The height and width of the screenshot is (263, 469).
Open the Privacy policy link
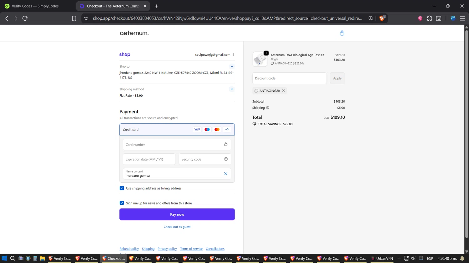tap(167, 249)
